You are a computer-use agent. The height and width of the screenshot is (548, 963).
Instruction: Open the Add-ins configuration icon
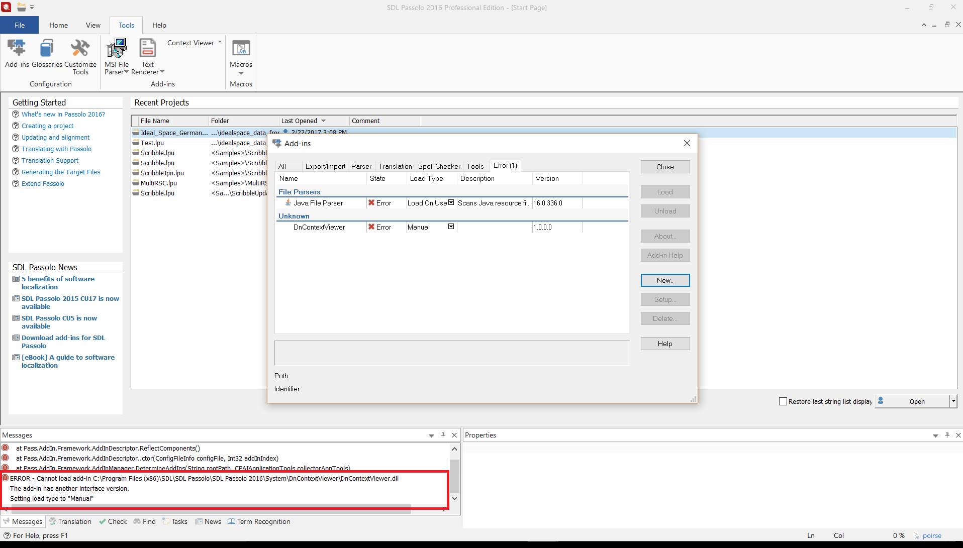click(x=17, y=48)
